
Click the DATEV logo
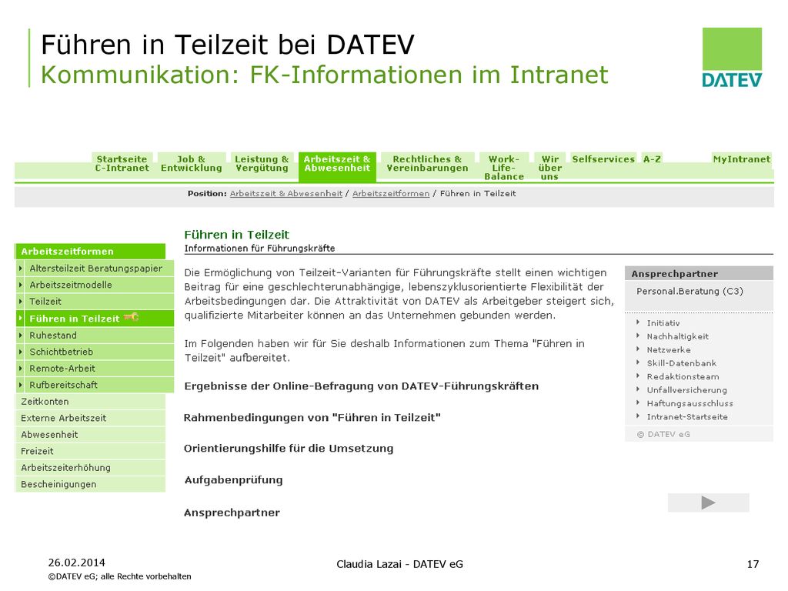[x=732, y=58]
